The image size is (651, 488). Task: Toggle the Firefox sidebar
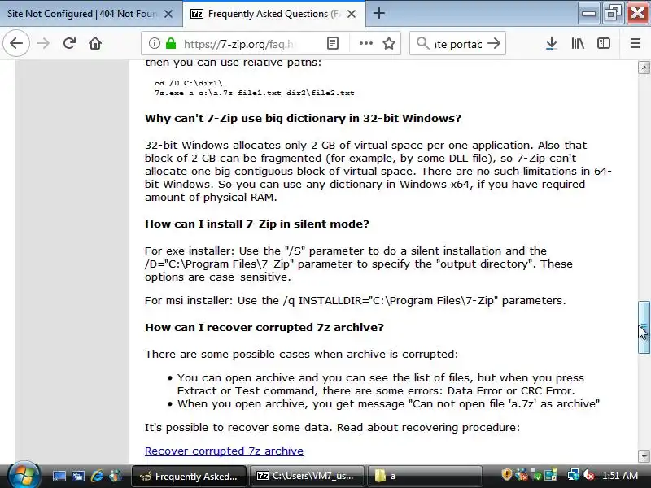(604, 43)
